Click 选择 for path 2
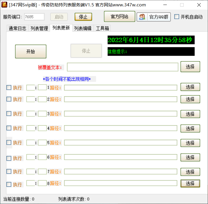 [190, 99]
